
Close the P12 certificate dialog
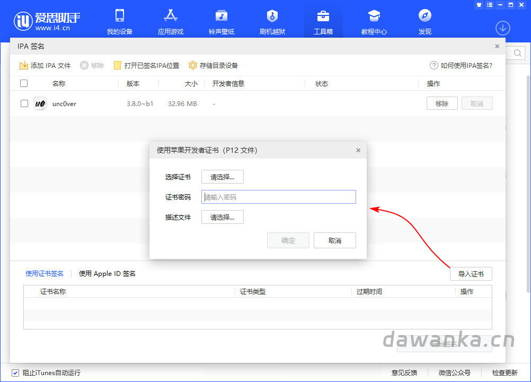[358, 150]
